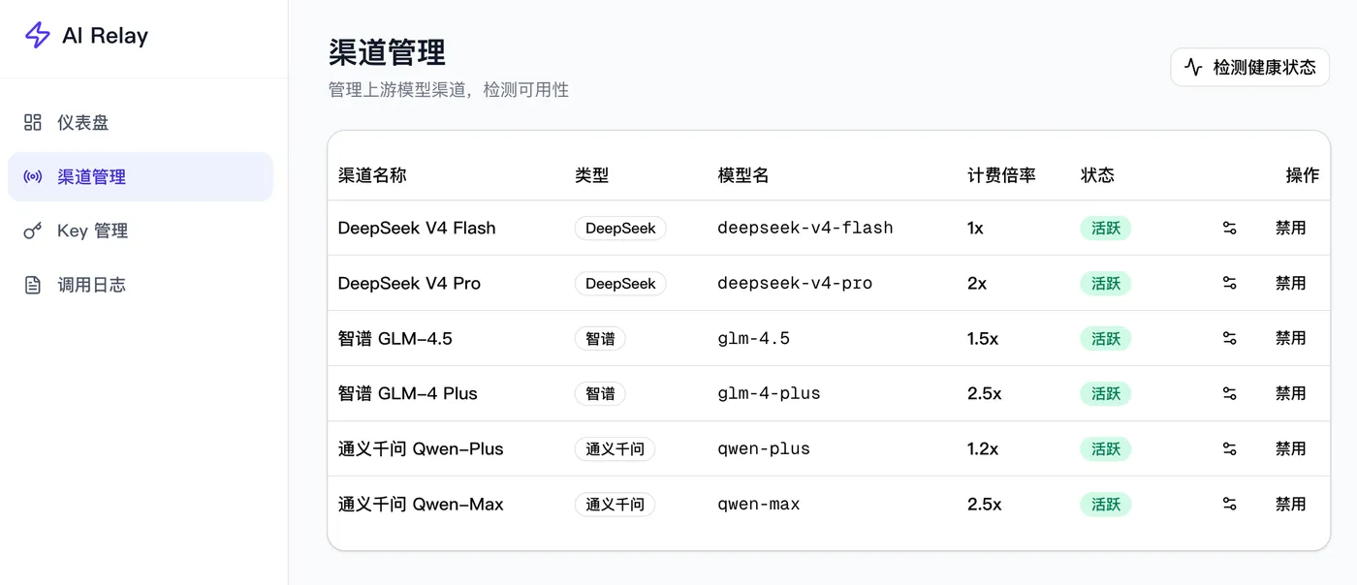Open settings sliders icon for 通义千问 Qwen-Plus

[x=1229, y=448]
